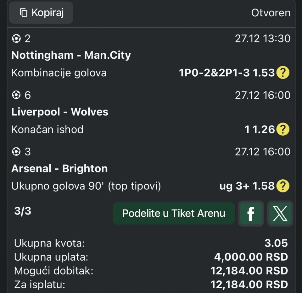Click the 3/3 selections counter

point(23,211)
